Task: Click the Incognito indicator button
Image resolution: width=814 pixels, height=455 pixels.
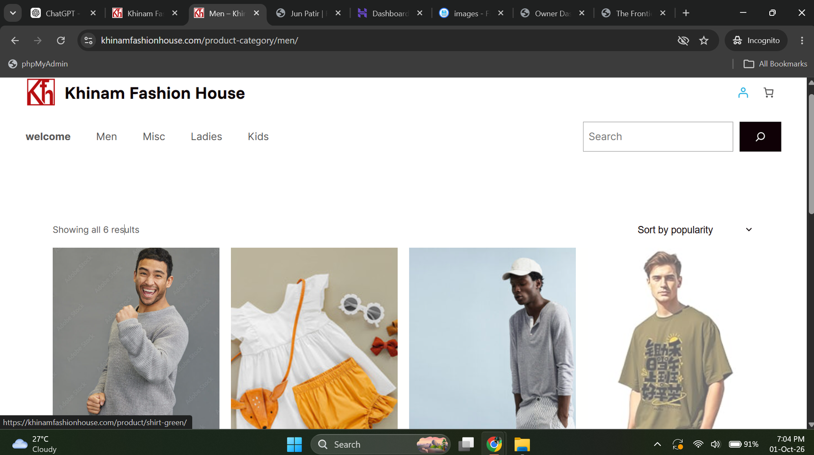Action: tap(756, 40)
